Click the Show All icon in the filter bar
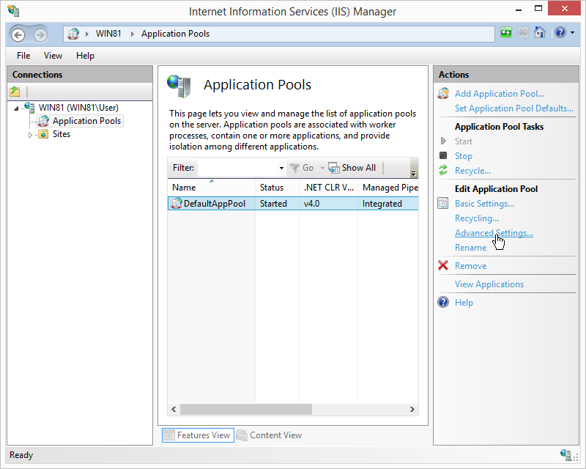The height and width of the screenshot is (469, 586). point(333,168)
